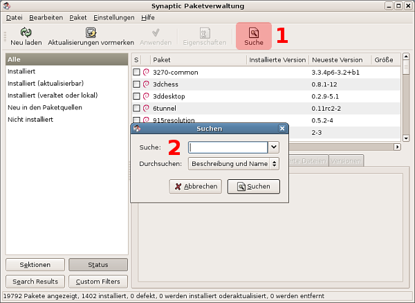The width and height of the screenshot is (415, 303).
Task: Click the package list vertical scrollbar handle
Action: (406, 67)
